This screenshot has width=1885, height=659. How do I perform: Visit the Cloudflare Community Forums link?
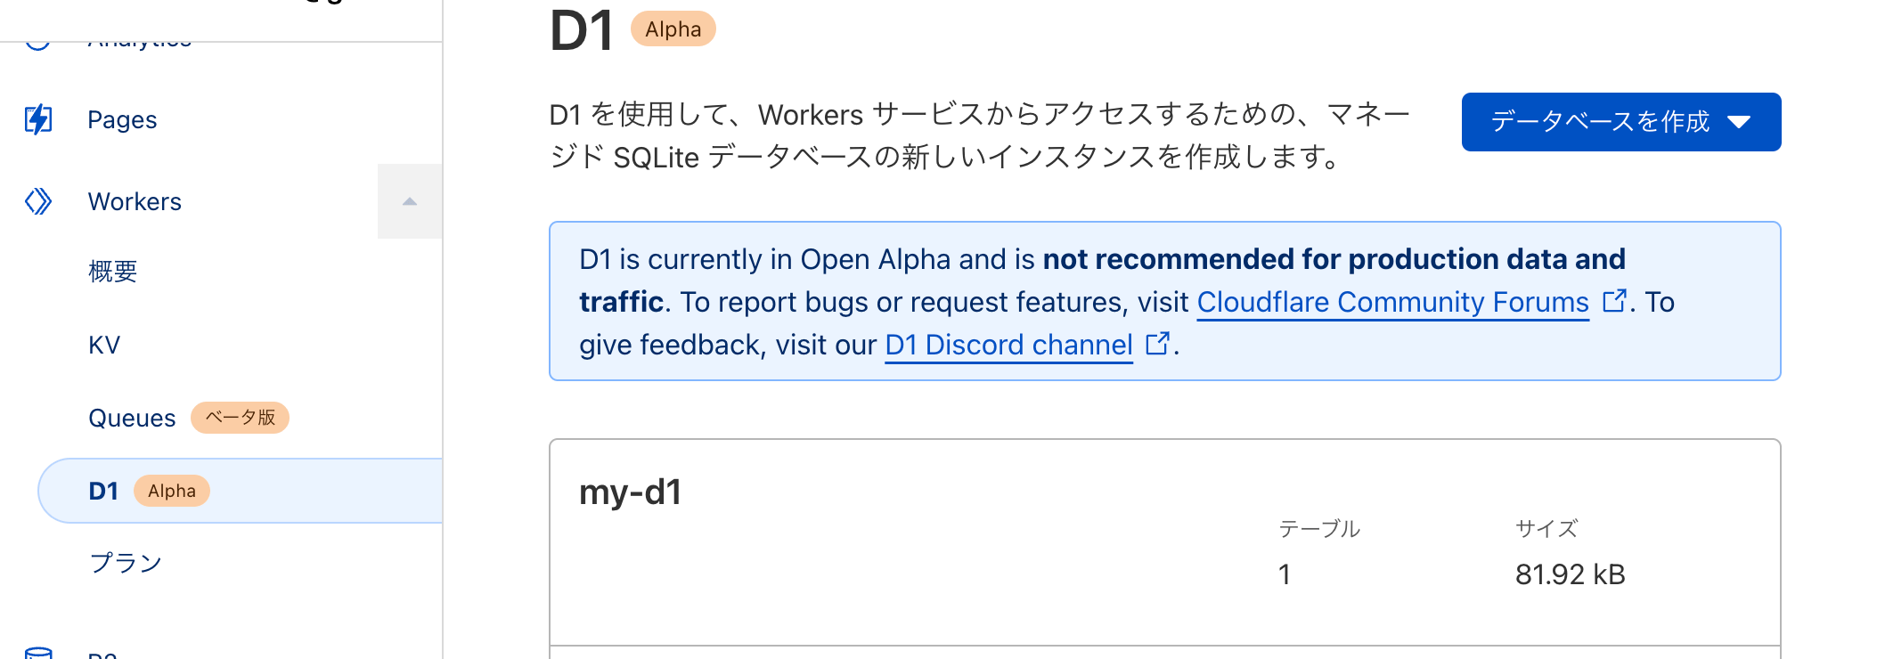[x=1393, y=302]
